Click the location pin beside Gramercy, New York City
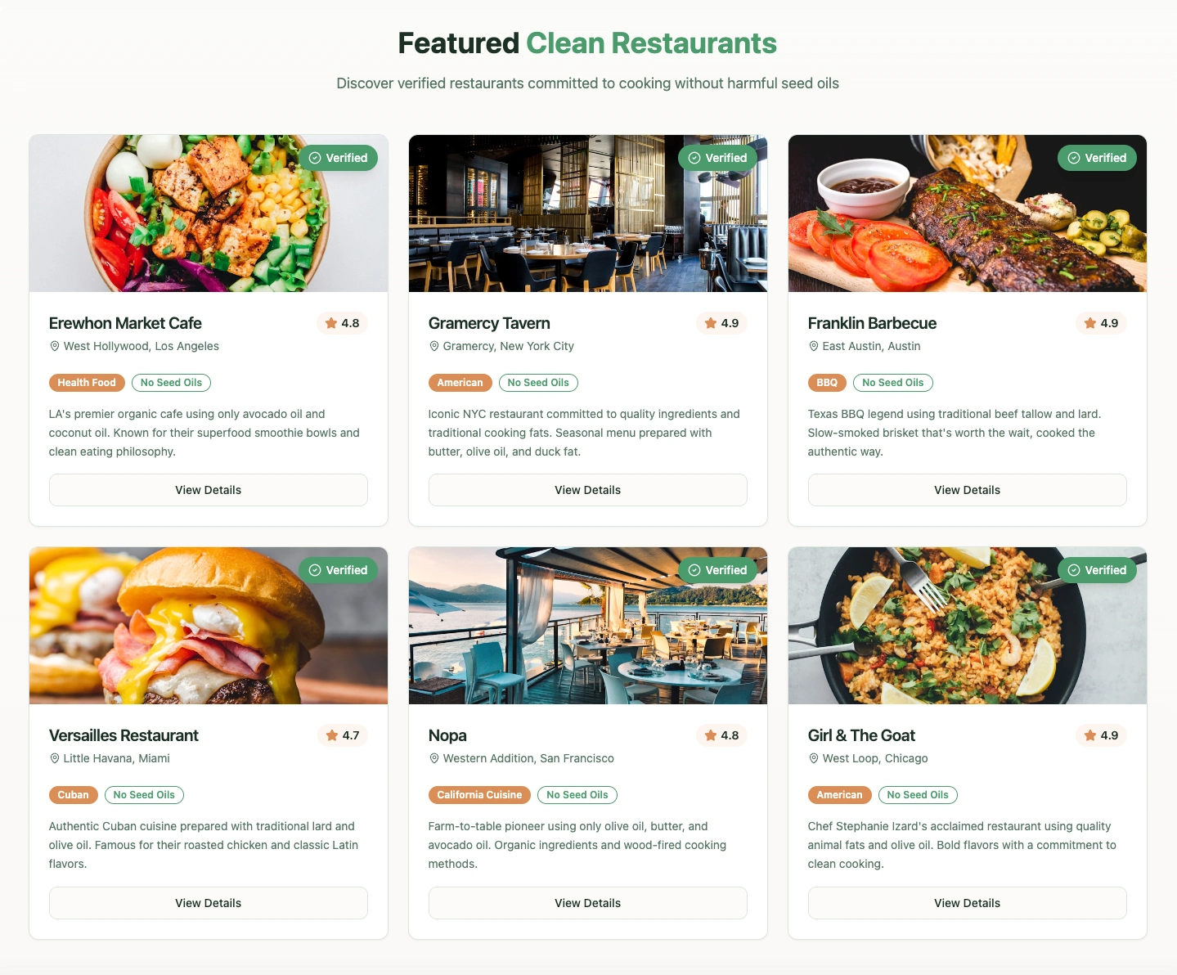 [434, 346]
